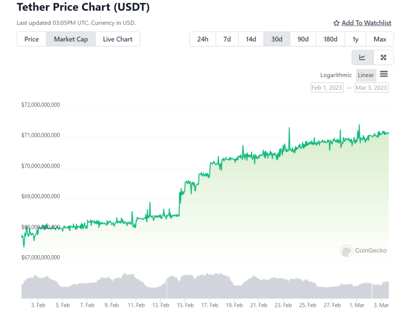Switch to the Price tab
Viewport: 408px width, 316px height.
point(31,39)
